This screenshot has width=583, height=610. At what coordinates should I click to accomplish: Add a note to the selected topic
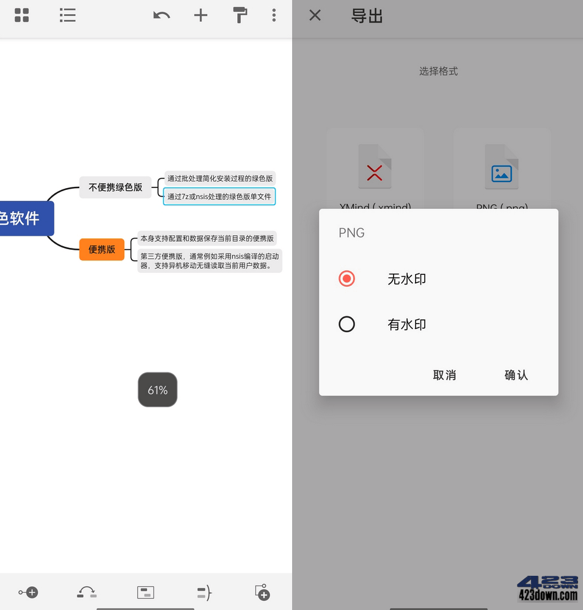point(145,592)
